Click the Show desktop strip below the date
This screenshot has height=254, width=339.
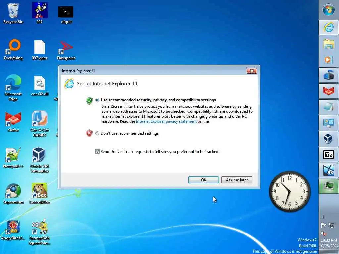pos(329,252)
